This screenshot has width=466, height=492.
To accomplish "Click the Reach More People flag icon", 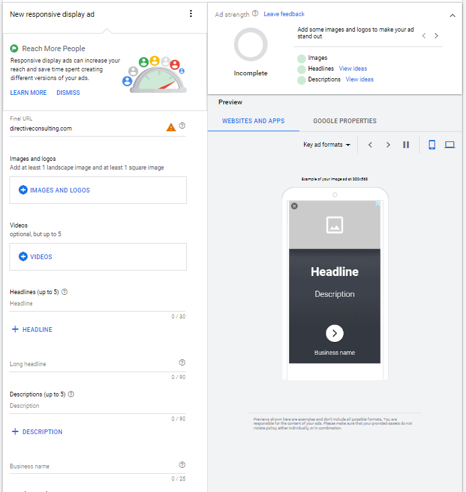I will (14, 48).
